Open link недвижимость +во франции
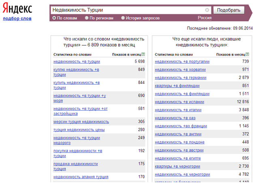Screen dimensions: 254x183 click(x=181, y=126)
